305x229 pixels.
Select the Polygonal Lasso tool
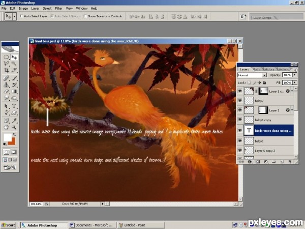pyautogui.click(x=6, y=64)
